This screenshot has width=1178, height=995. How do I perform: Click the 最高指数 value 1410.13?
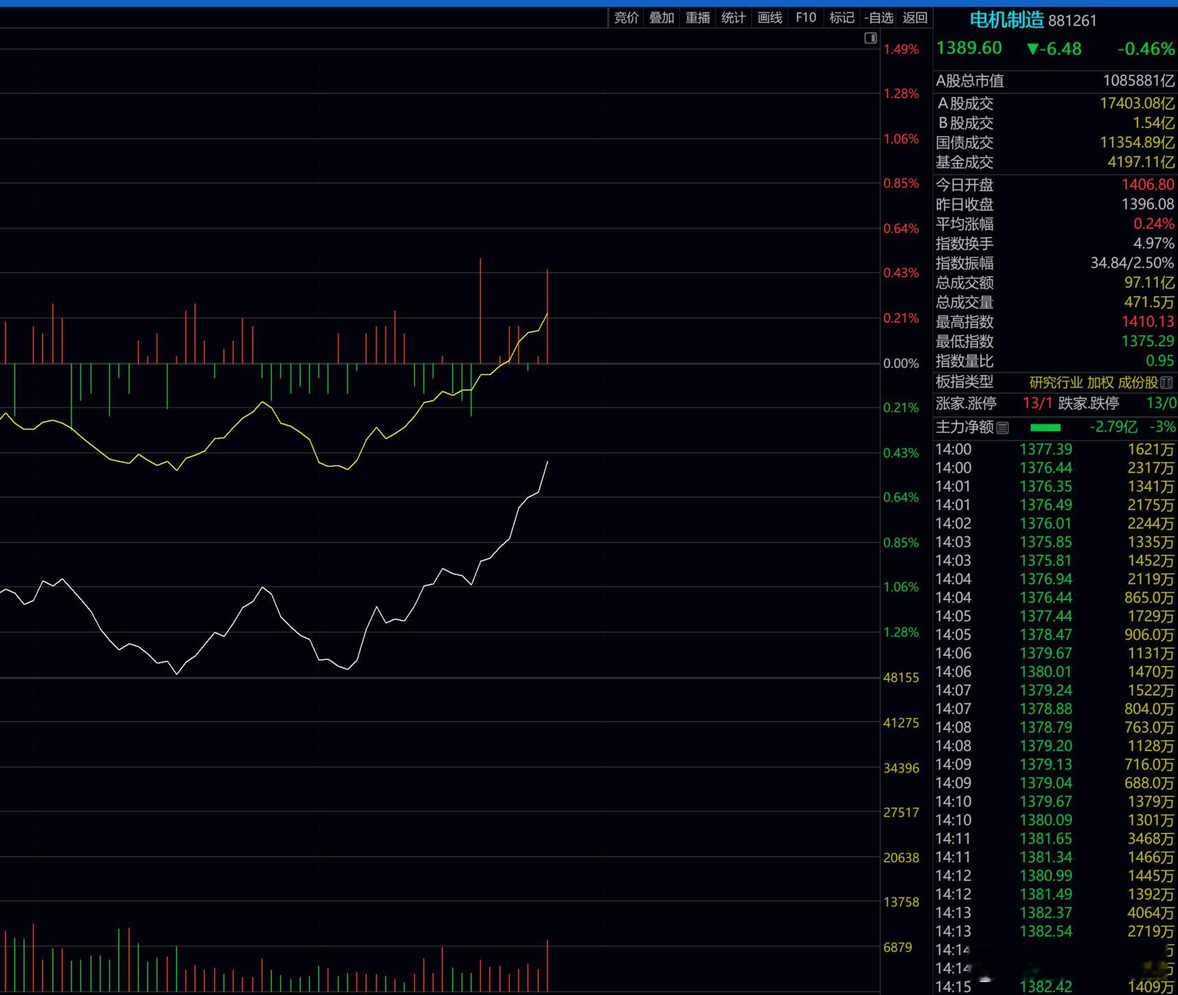tap(1148, 322)
